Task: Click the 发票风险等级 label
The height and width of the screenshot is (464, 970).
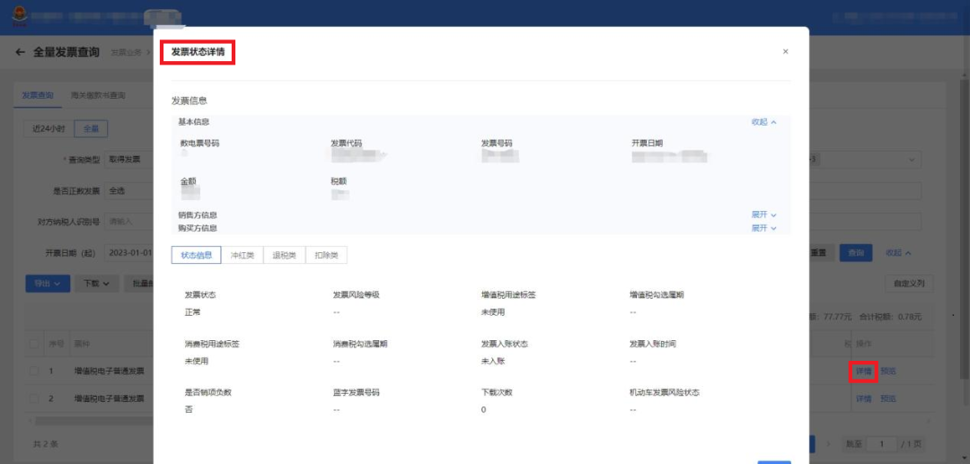Action: (x=356, y=294)
